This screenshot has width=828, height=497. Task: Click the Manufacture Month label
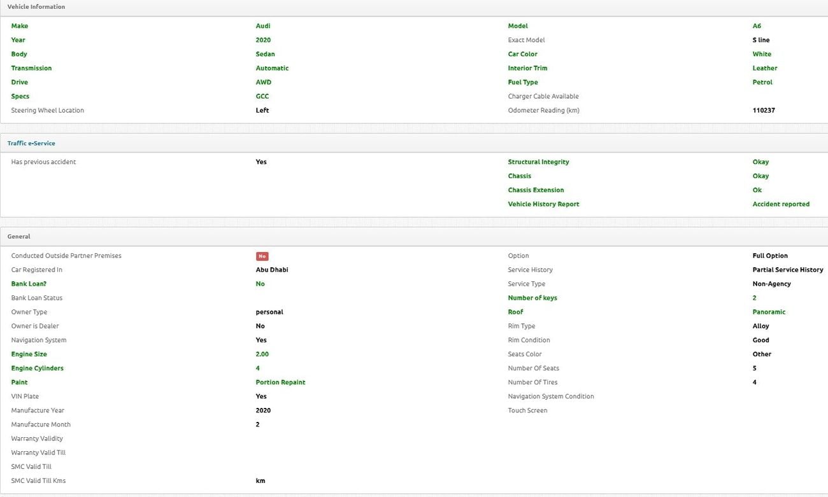click(x=41, y=424)
